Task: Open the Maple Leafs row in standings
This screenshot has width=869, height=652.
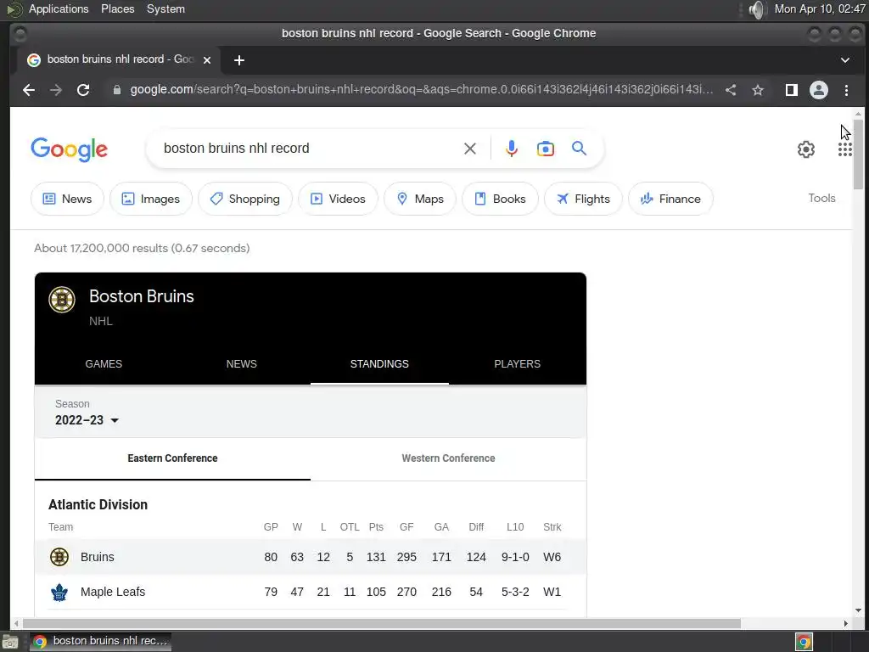Action: 311,592
